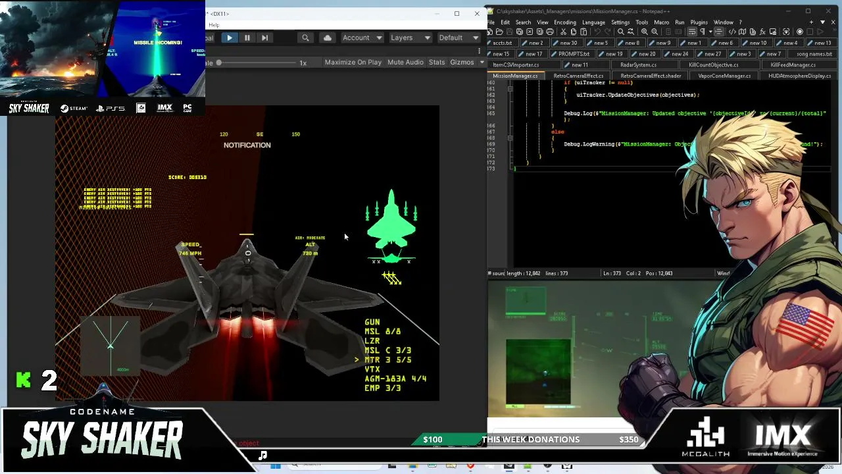The width and height of the screenshot is (842, 474).
Task: Open the Help menu in Unity window
Action: click(x=214, y=25)
